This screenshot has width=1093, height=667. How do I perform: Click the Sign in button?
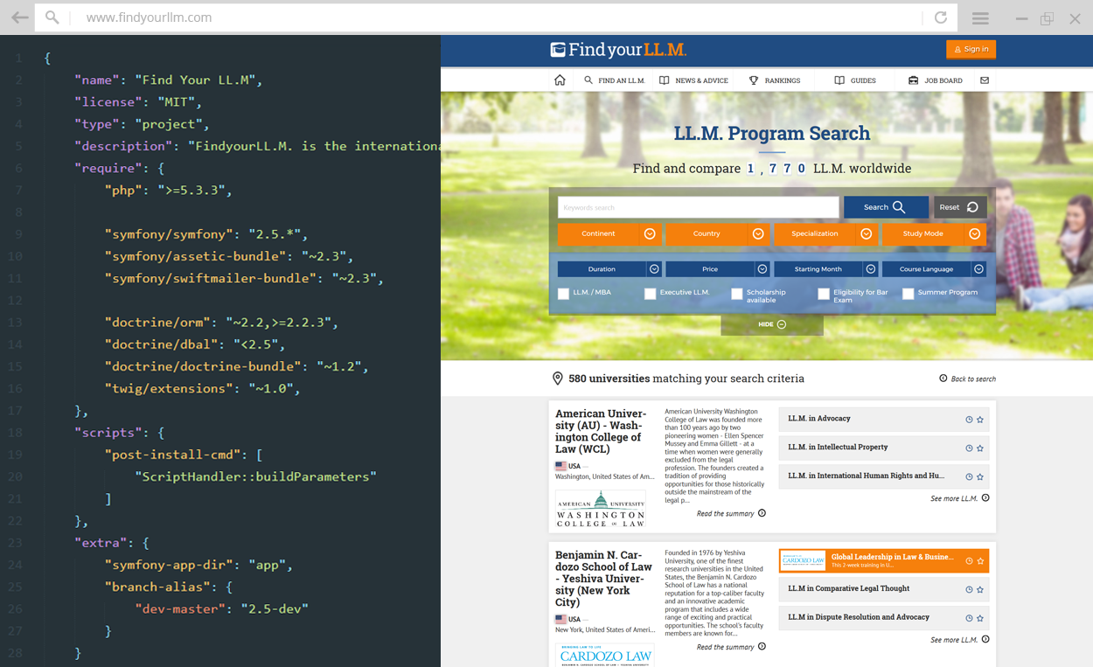point(971,50)
